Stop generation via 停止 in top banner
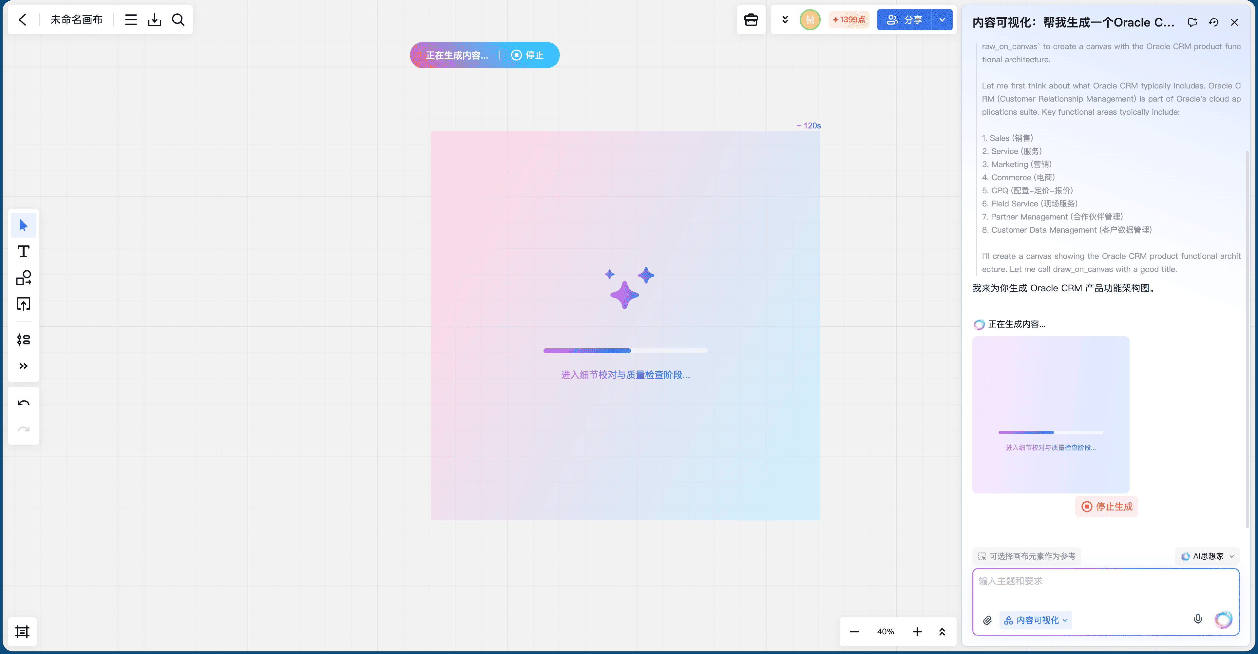1258x654 pixels. pyautogui.click(x=527, y=55)
